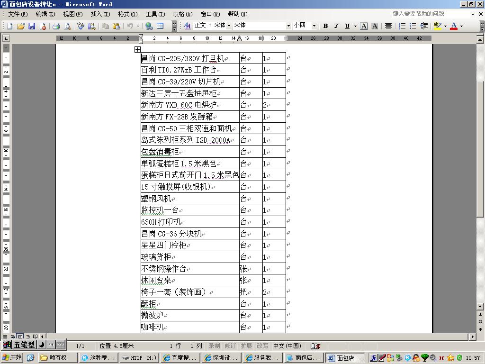Expand help question box dropdown arrow

tap(473, 14)
